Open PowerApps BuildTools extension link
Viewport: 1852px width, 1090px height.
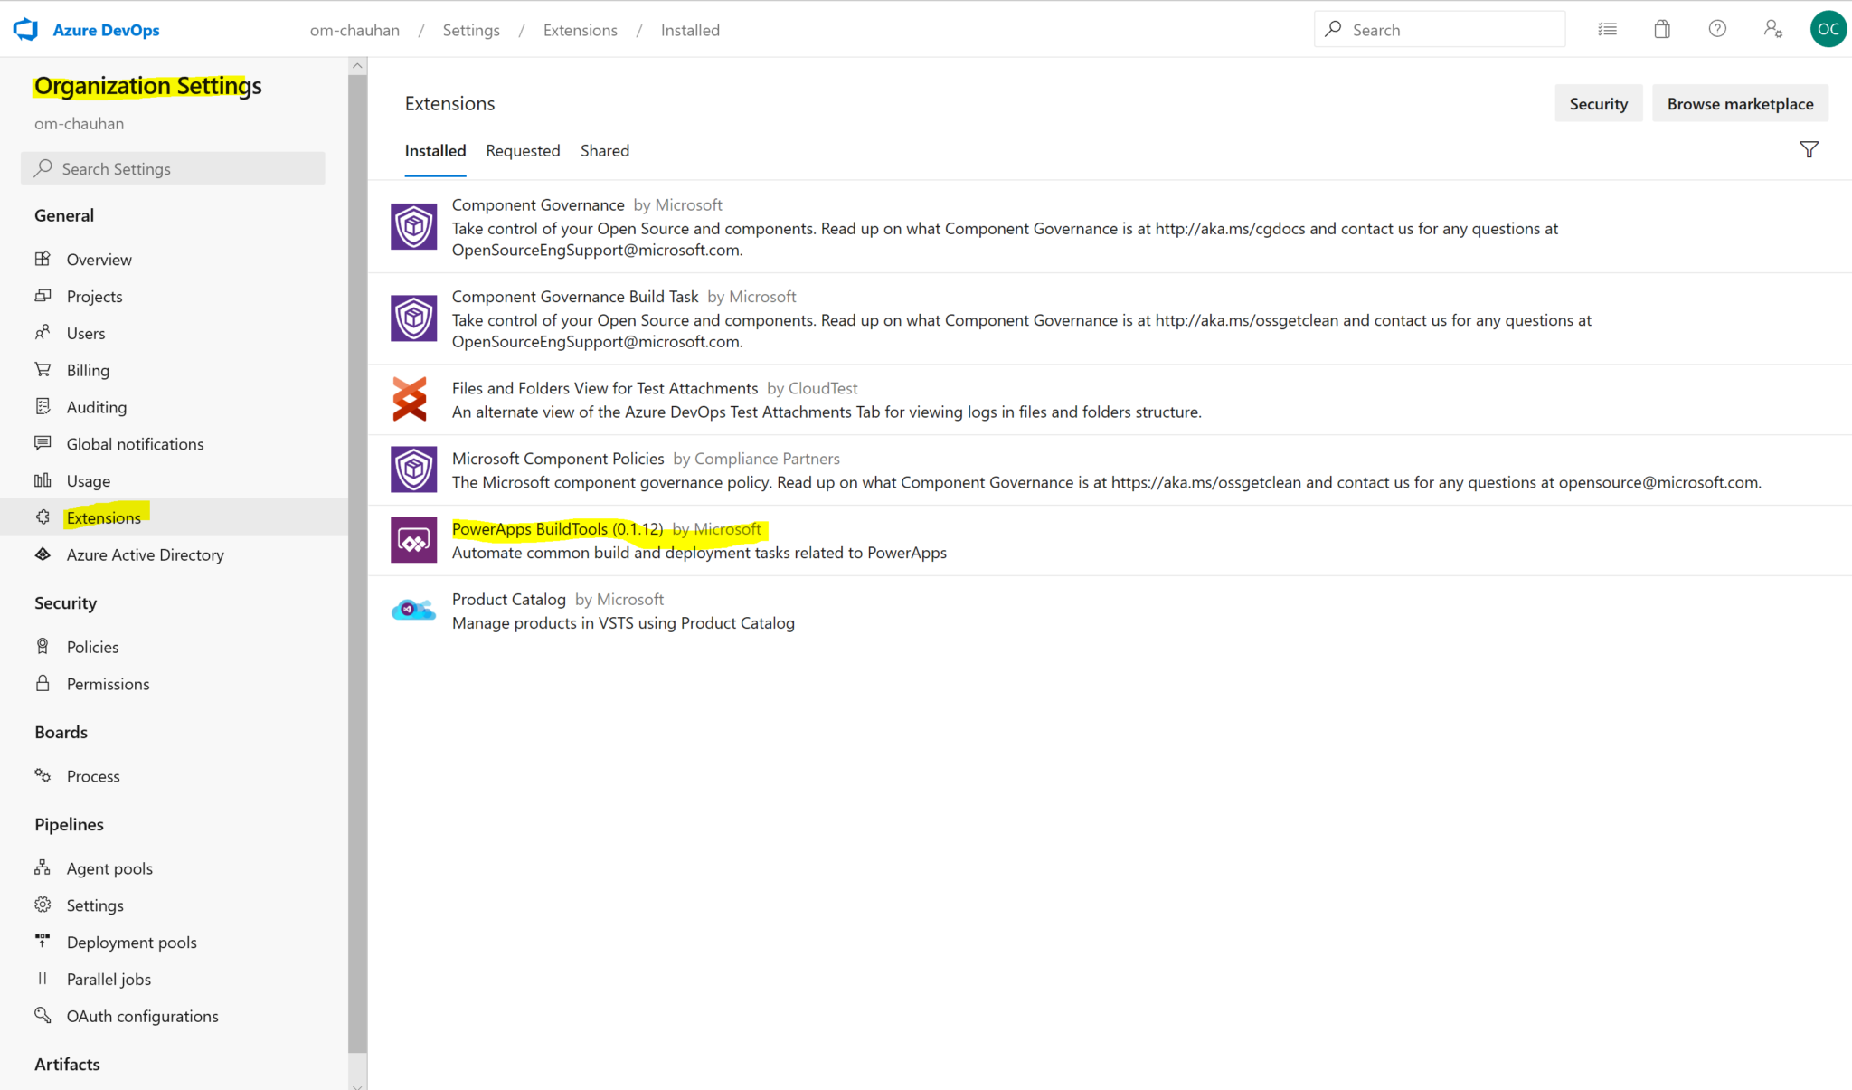pos(557,529)
